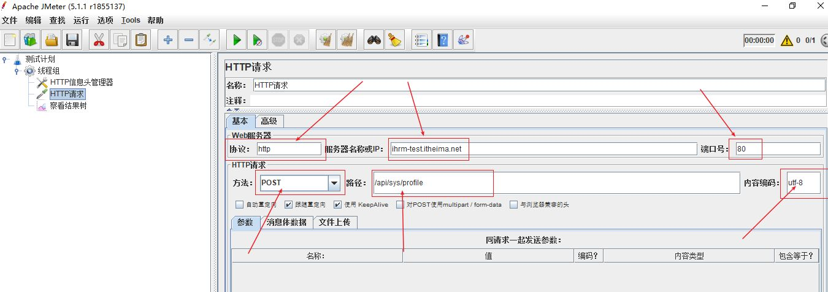
Task: Click the 端口号 input field
Action: click(777, 148)
